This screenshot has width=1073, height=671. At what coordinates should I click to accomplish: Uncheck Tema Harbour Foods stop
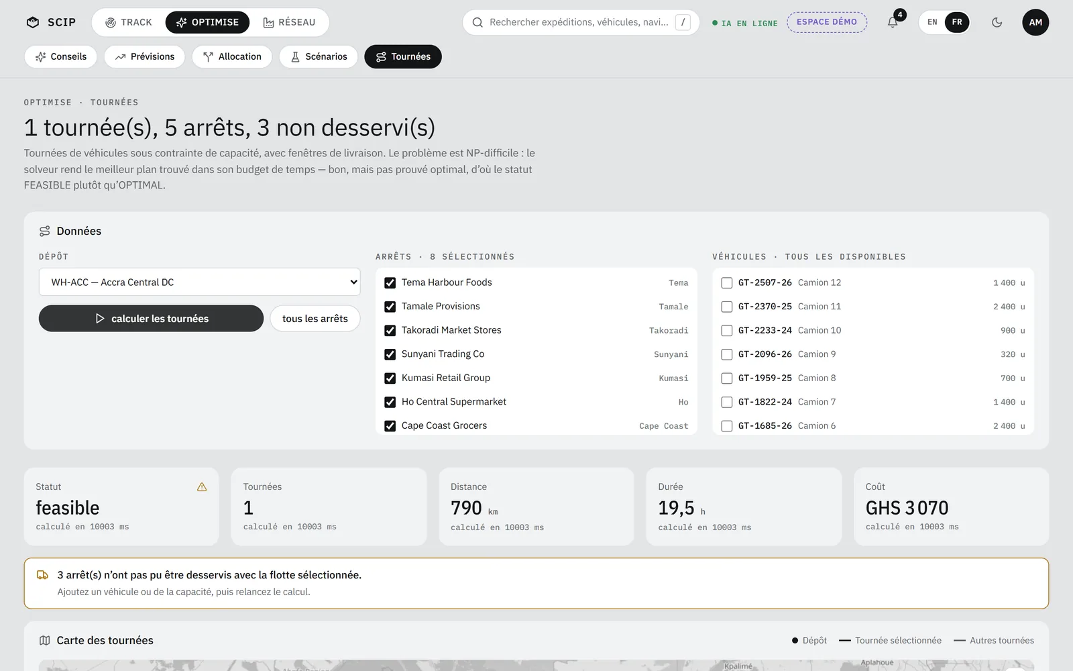(390, 282)
